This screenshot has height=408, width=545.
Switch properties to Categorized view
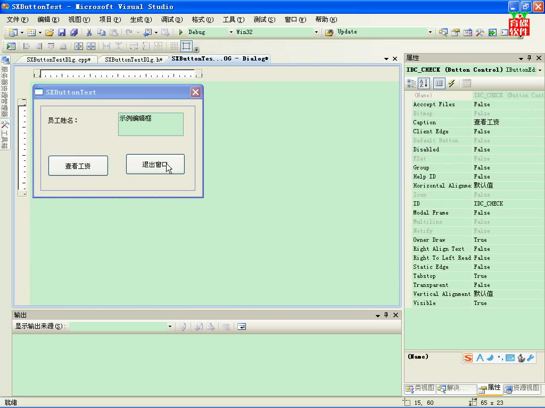[x=411, y=83]
